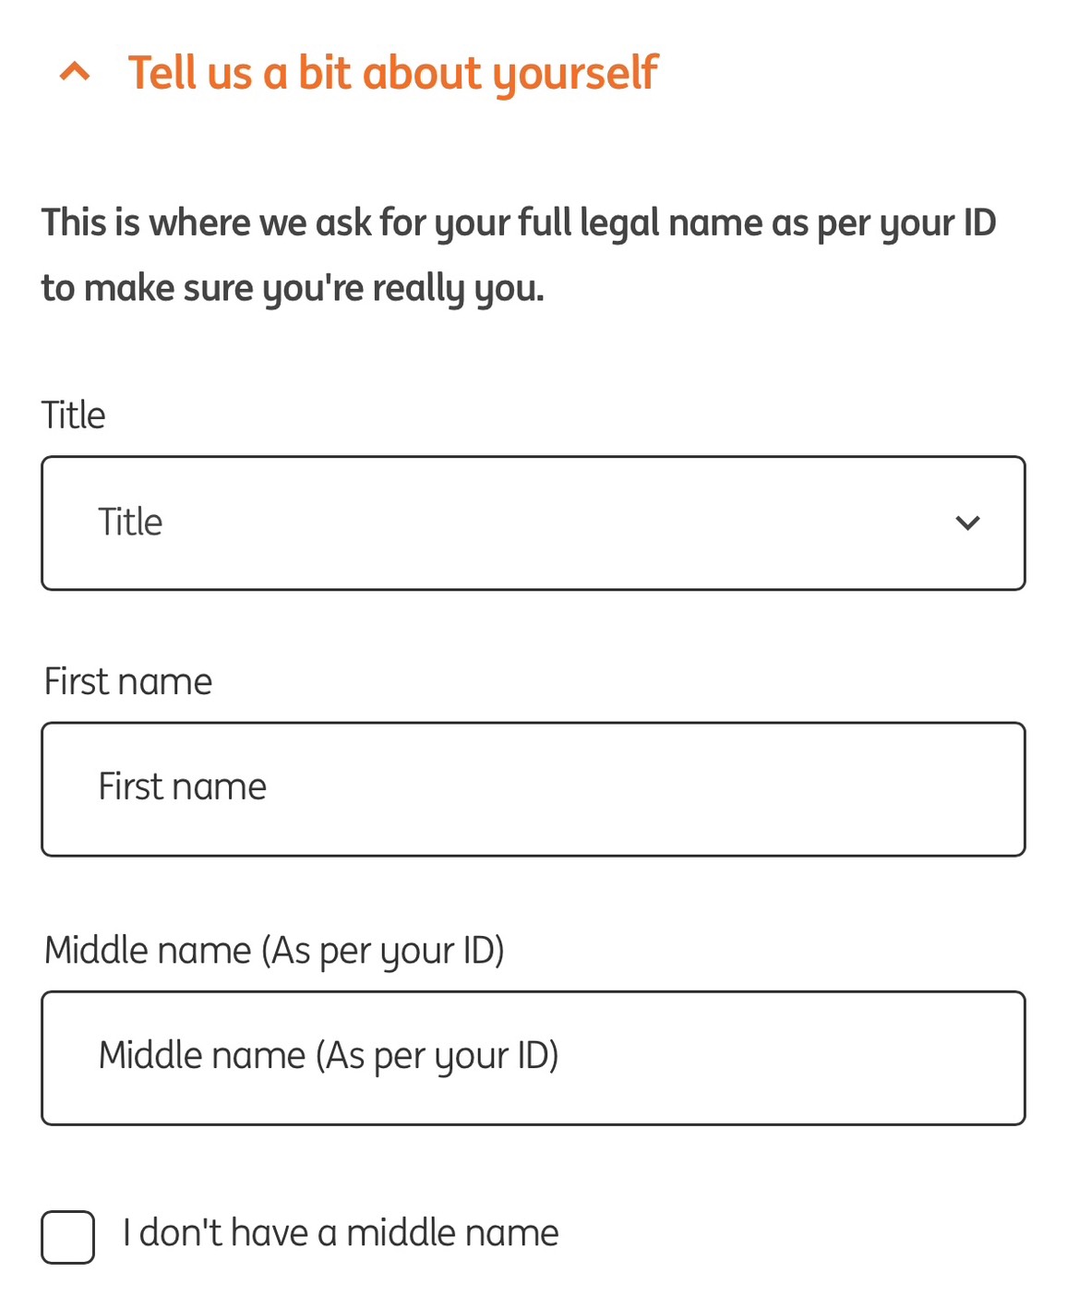
Task: Click the "I don't have a middle name" label
Action: [x=341, y=1233]
